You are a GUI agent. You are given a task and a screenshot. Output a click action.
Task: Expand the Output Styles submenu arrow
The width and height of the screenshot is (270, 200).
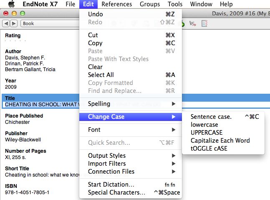click(x=174, y=156)
